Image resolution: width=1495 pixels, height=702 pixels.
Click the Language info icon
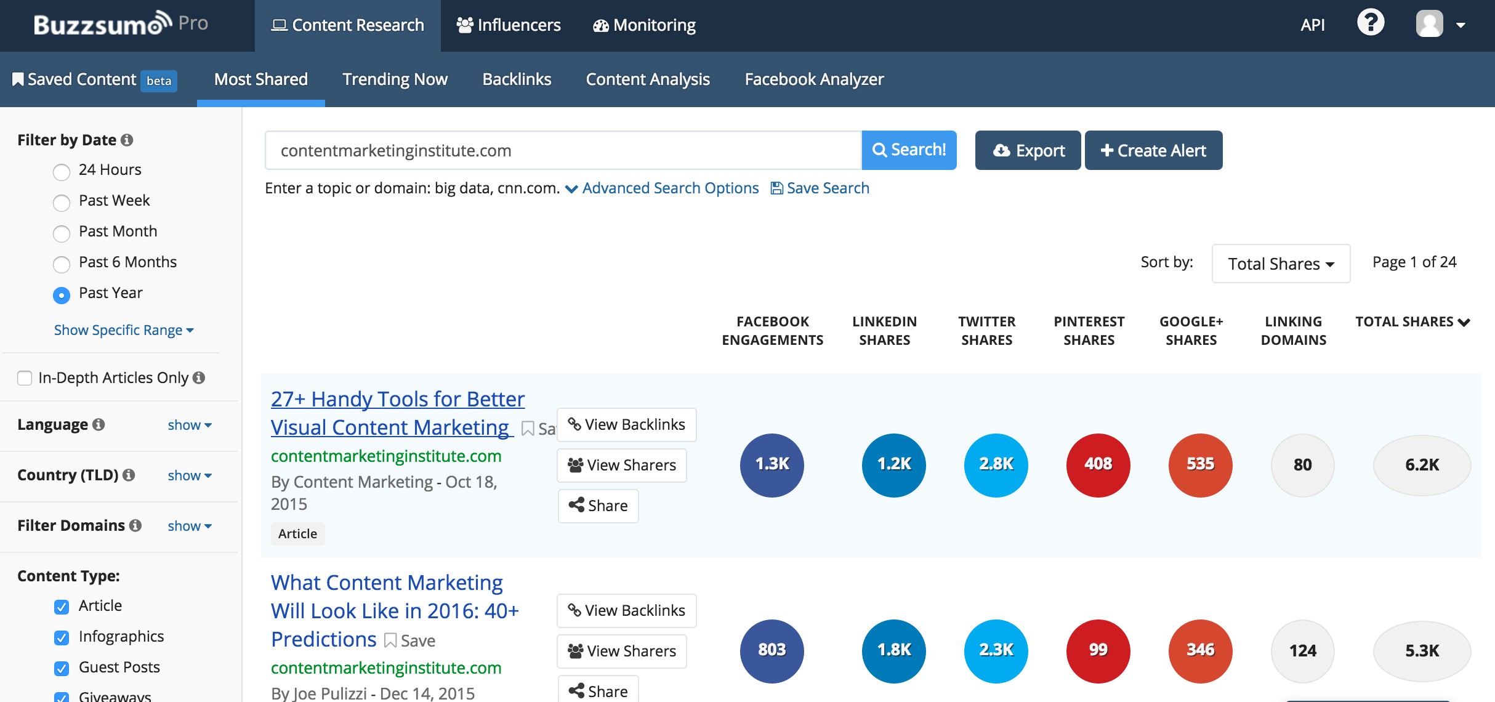click(99, 424)
